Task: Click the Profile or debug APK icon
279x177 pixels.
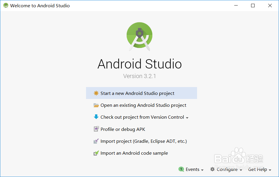Action: [96, 129]
